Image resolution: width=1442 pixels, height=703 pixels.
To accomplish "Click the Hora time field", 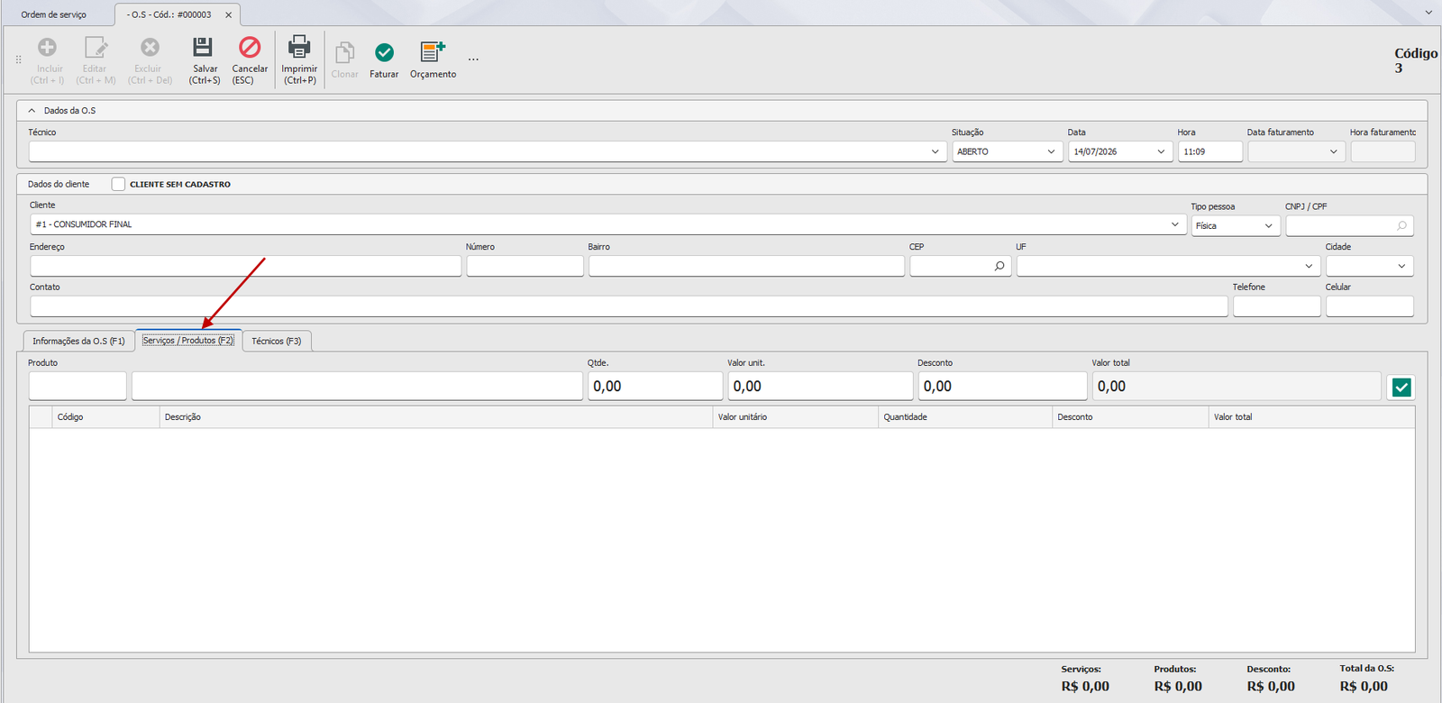I will (1210, 151).
